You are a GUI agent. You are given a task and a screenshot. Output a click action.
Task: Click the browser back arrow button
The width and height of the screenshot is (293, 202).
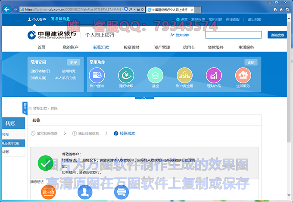click(7, 9)
